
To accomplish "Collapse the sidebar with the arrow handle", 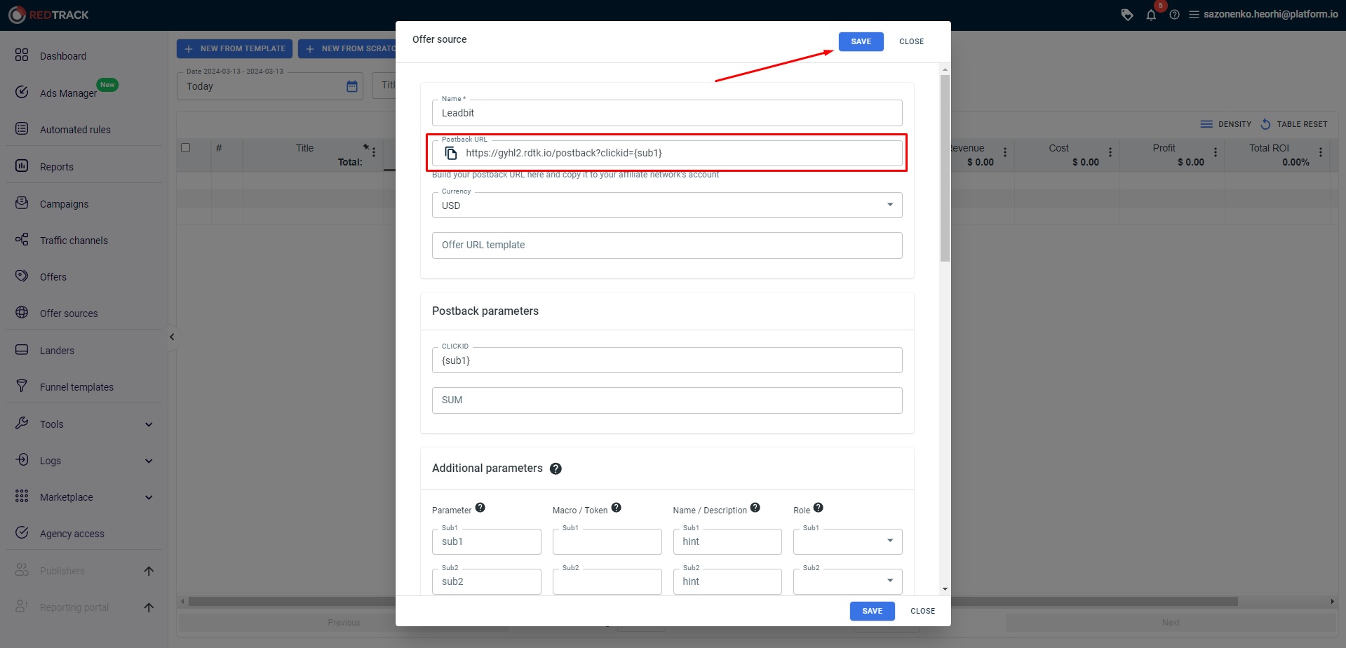I will 172,337.
